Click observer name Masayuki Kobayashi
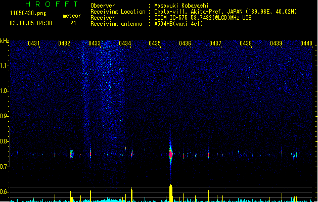318x202 pixels. click(181, 6)
